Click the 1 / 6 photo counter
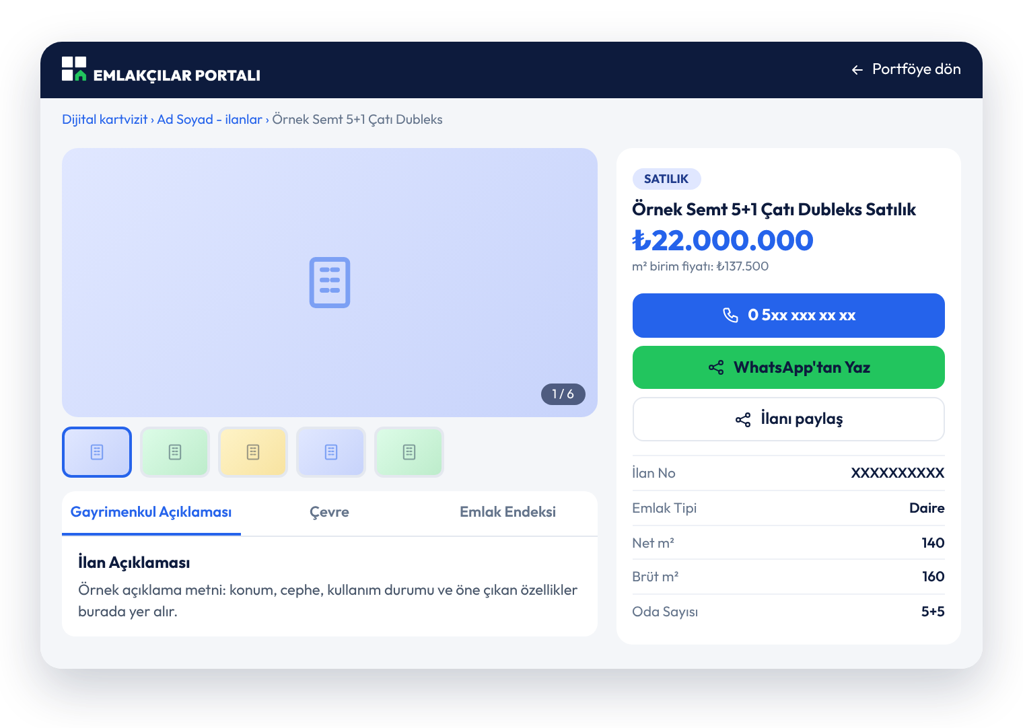This screenshot has width=1023, height=728. (563, 394)
